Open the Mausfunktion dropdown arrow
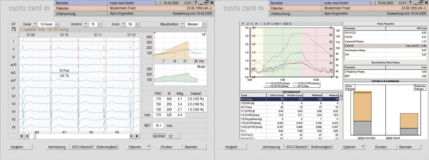Screen dimensions: 429x160 point(182,24)
